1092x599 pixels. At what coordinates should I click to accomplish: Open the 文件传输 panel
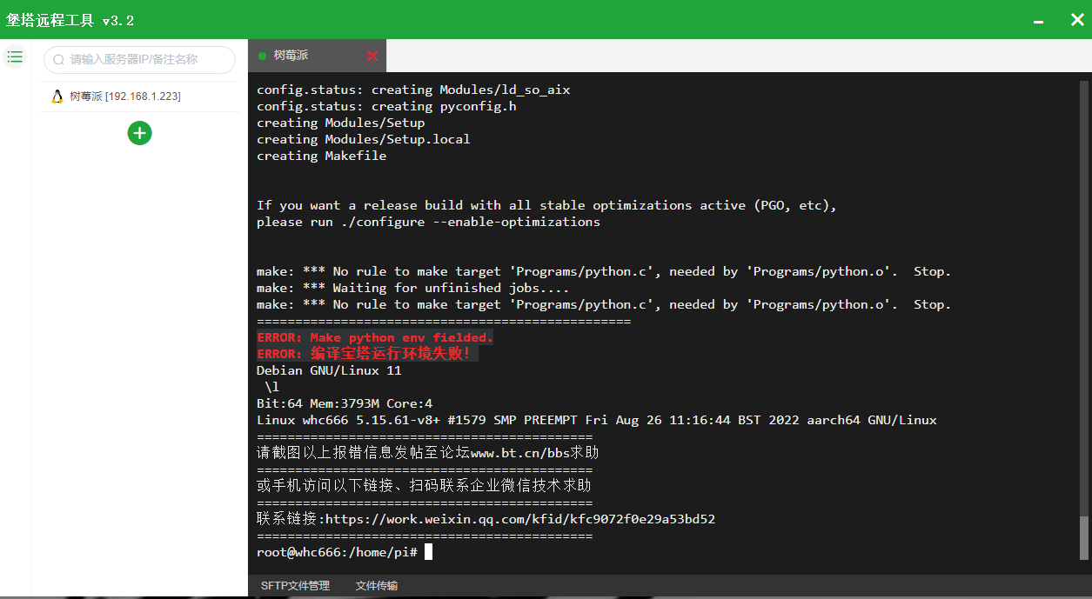pos(377,586)
